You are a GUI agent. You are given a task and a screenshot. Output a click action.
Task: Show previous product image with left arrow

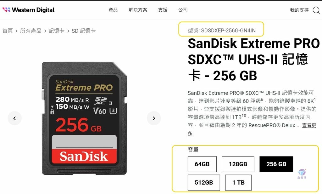pyautogui.click(x=14, y=118)
